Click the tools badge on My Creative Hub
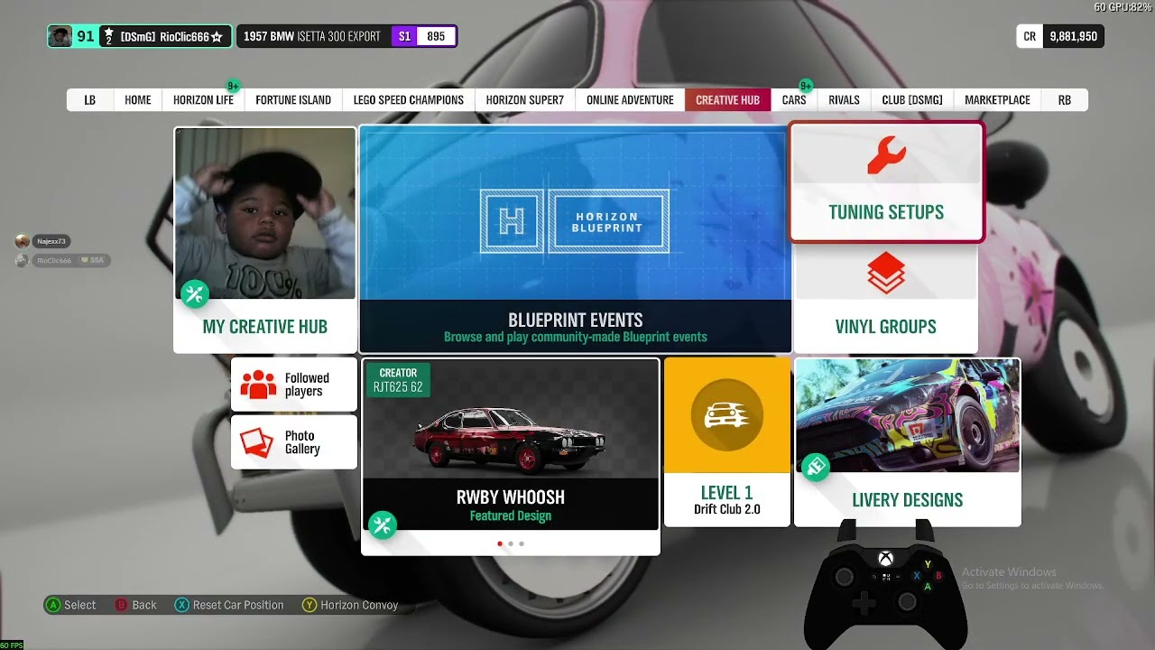Viewport: 1155px width, 650px height. pyautogui.click(x=195, y=293)
